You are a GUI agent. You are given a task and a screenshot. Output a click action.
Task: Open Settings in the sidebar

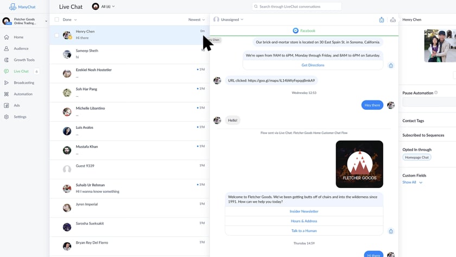(x=20, y=117)
